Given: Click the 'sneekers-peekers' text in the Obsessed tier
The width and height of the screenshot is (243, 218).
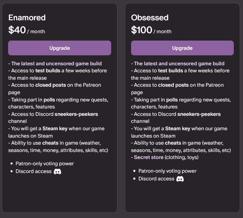Looking at the screenshot, I should pyautogui.click(x=199, y=114).
